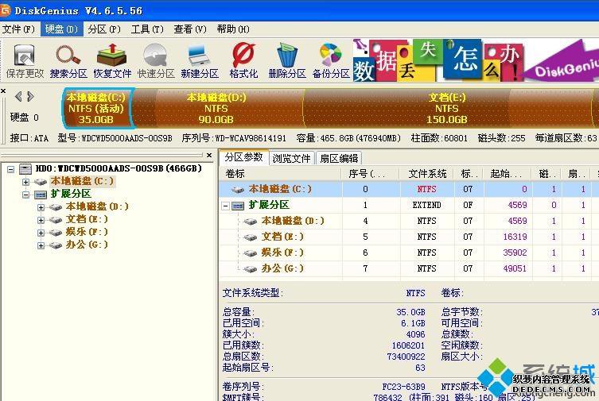Select E: 150.0GB segment on disk bar
The image size is (599, 401).
[x=447, y=108]
